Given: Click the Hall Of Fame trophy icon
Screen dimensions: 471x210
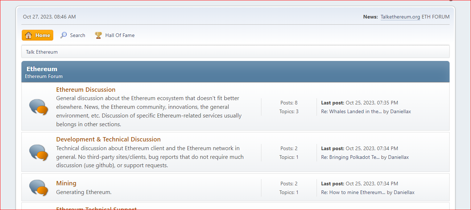Looking at the screenshot, I should point(98,35).
